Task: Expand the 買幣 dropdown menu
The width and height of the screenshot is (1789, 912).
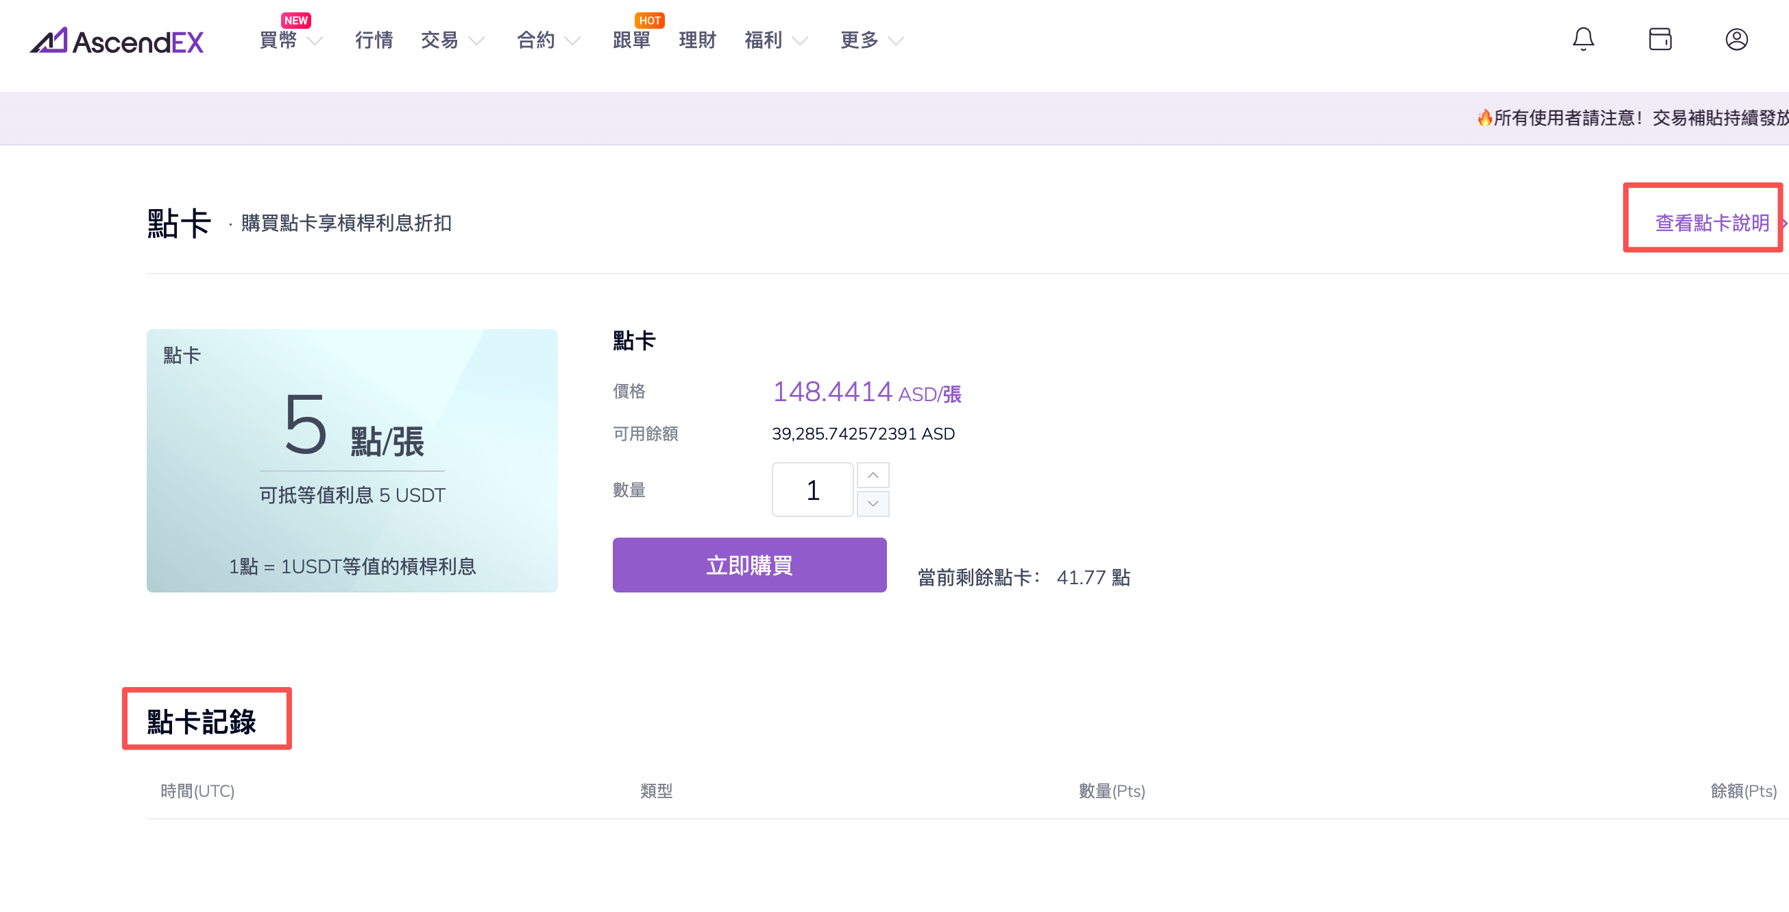Action: (x=291, y=41)
